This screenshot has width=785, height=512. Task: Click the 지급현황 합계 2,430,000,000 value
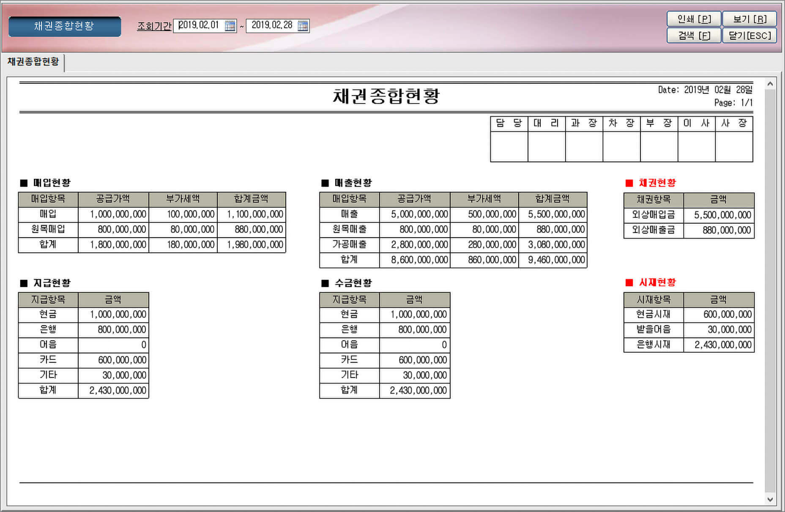(x=118, y=390)
